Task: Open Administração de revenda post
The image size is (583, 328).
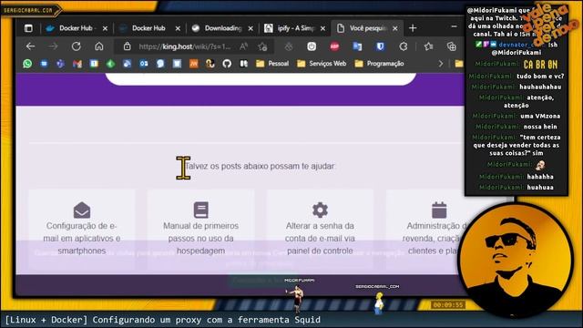Action: point(425,229)
